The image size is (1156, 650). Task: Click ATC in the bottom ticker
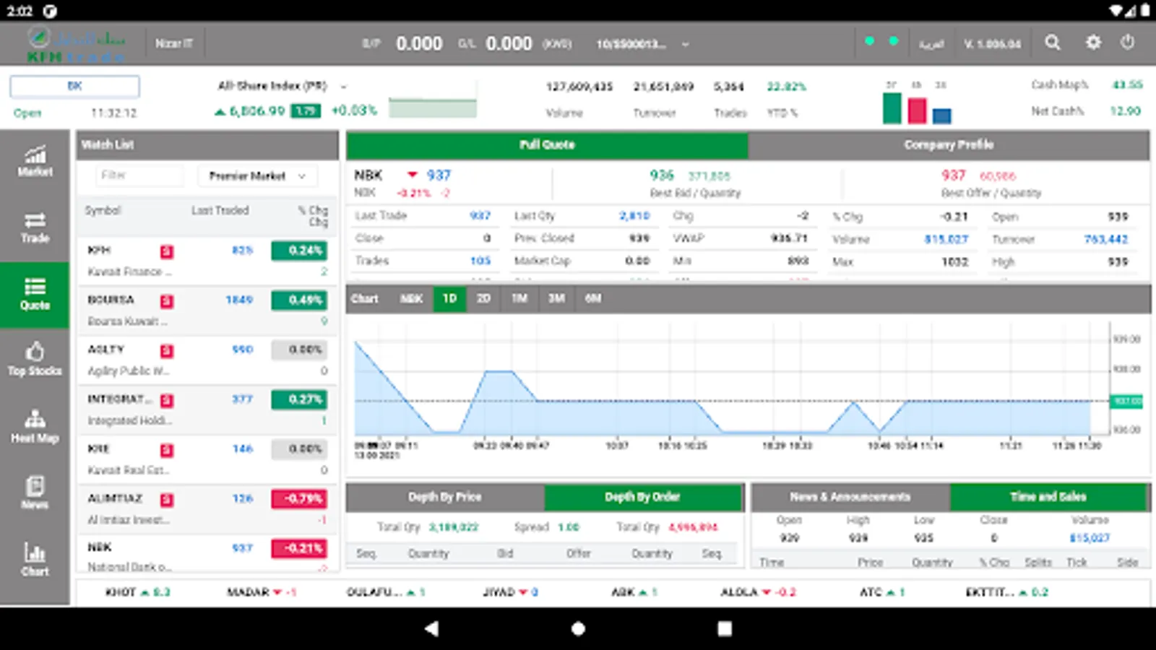(882, 592)
